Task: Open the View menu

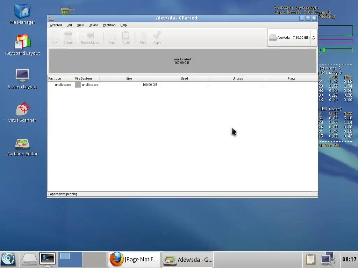Action: coord(80,25)
